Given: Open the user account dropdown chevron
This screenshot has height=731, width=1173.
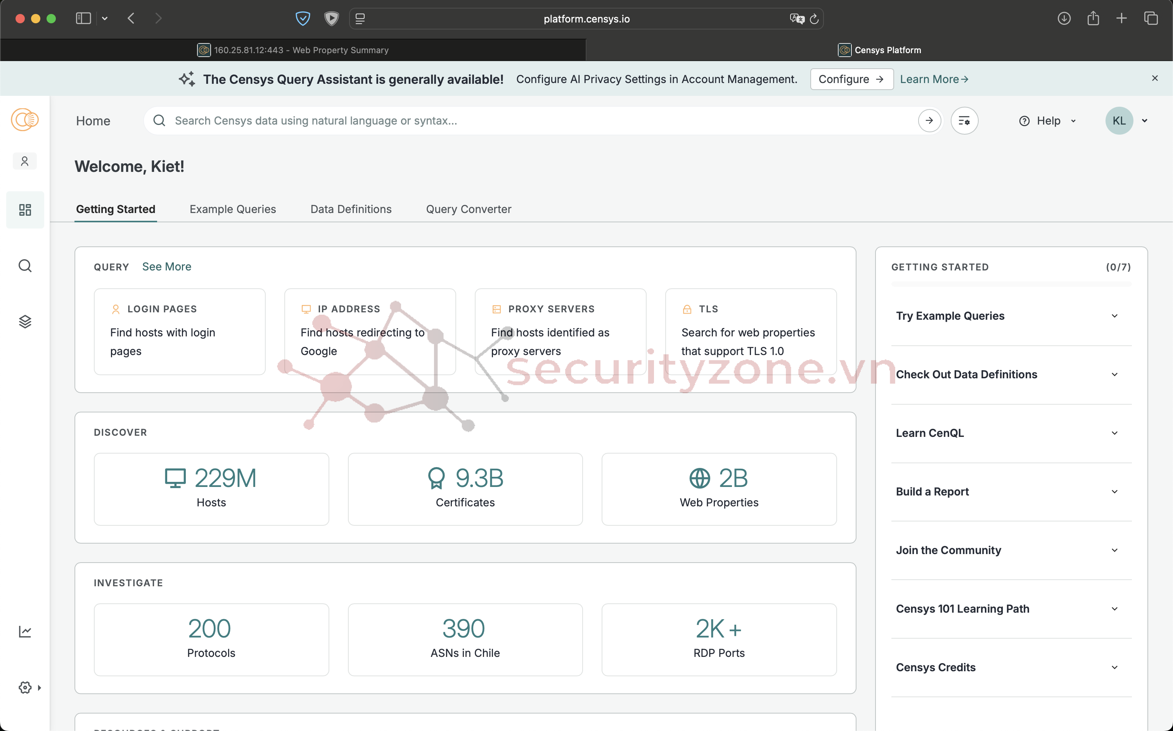Looking at the screenshot, I should point(1144,121).
